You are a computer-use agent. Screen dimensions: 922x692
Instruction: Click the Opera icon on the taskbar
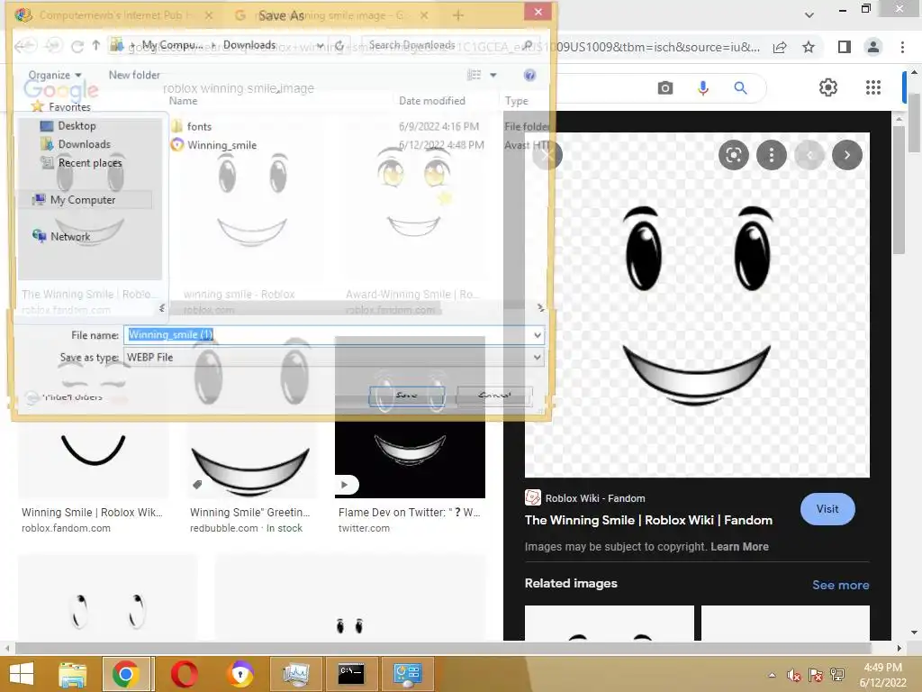[x=184, y=674]
